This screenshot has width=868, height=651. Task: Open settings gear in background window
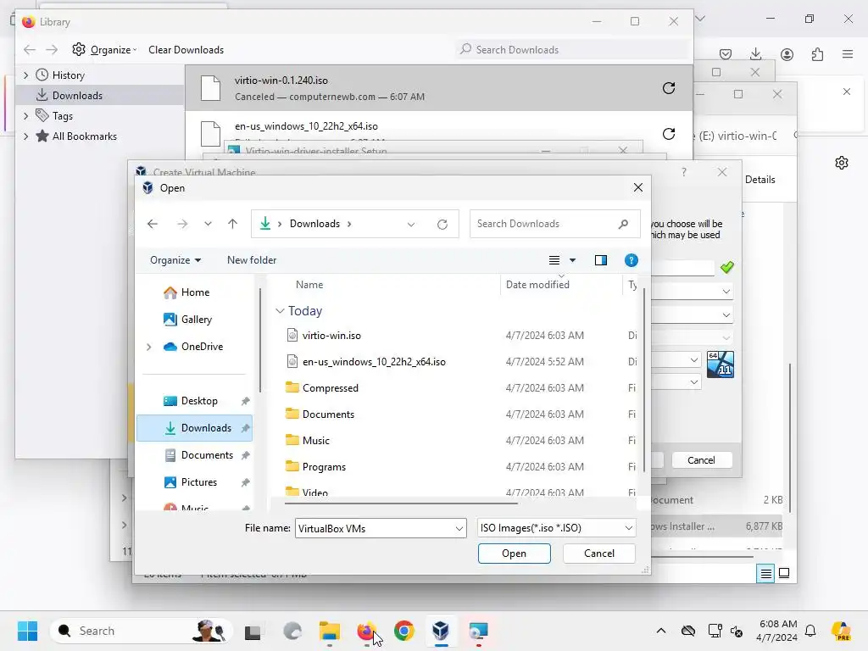(842, 163)
